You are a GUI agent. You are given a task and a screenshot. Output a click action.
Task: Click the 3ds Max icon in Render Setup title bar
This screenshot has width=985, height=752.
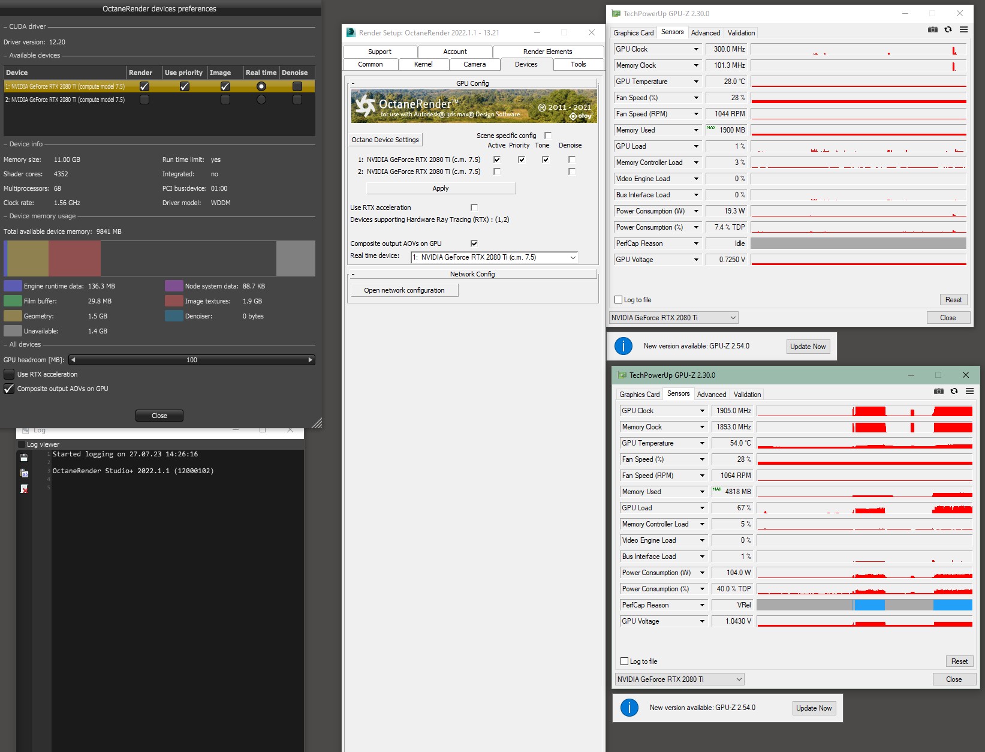coord(351,33)
